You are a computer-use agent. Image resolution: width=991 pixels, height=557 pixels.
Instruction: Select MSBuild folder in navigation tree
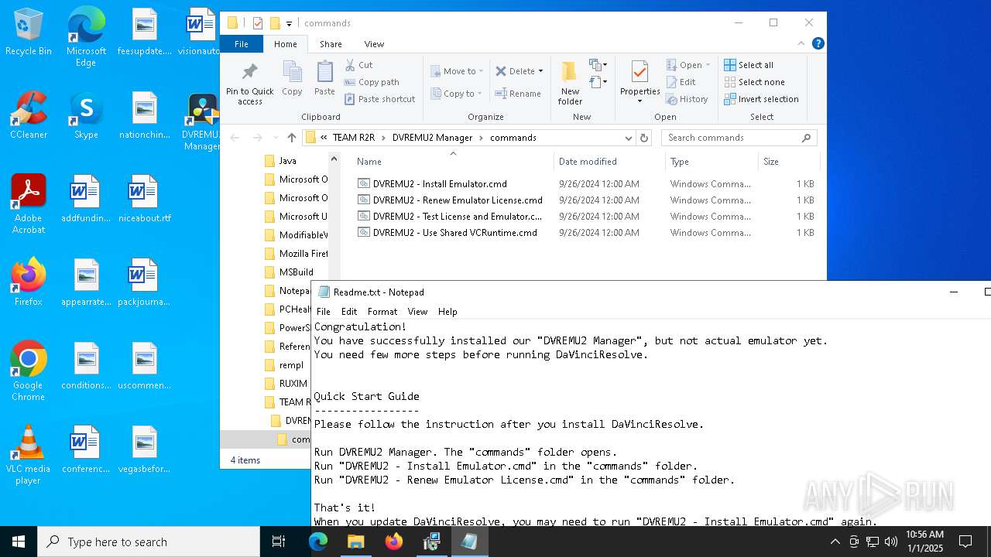[x=296, y=272]
